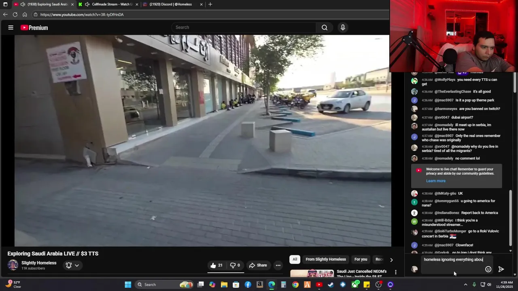Viewport: 518px width, 291px height.
Task: Select the From Slightly Homeless chip
Action: pos(326,259)
